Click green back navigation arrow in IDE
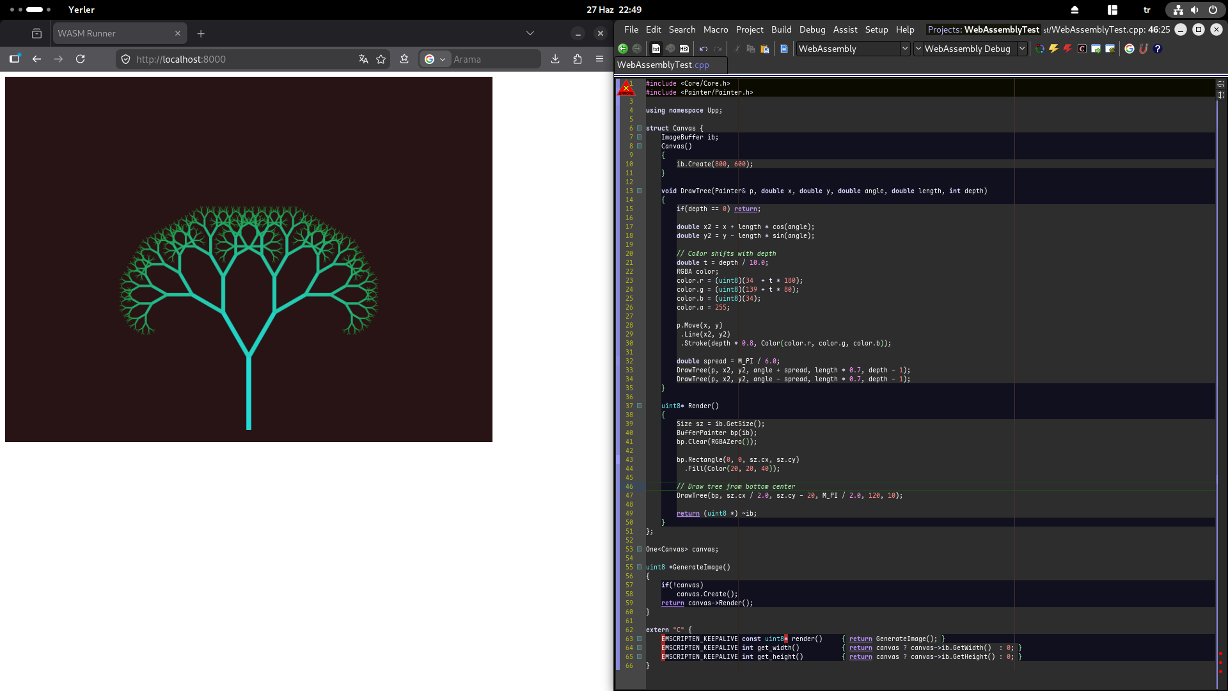1228x691 pixels. pyautogui.click(x=622, y=49)
